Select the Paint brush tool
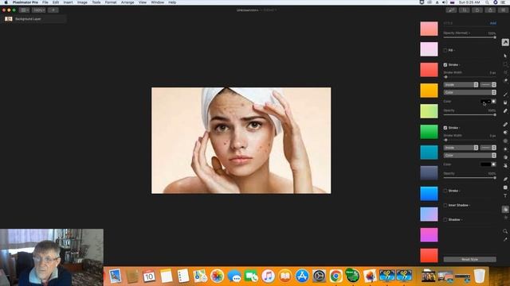Viewport: 510px width, 286px height. pyautogui.click(x=505, y=95)
